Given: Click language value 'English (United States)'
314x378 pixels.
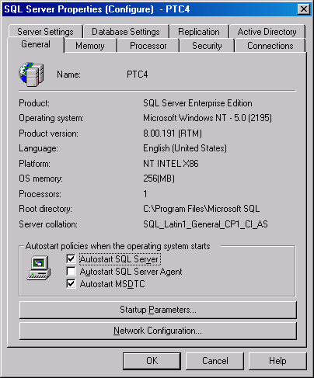Looking at the screenshot, I should (185, 148).
